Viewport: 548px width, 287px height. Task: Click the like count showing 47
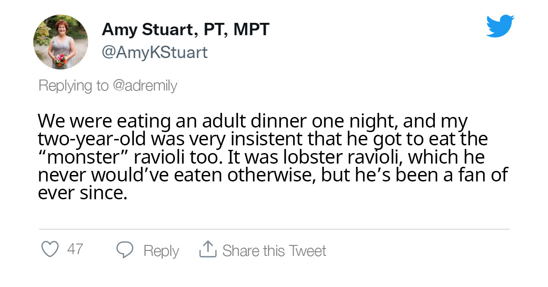74,250
